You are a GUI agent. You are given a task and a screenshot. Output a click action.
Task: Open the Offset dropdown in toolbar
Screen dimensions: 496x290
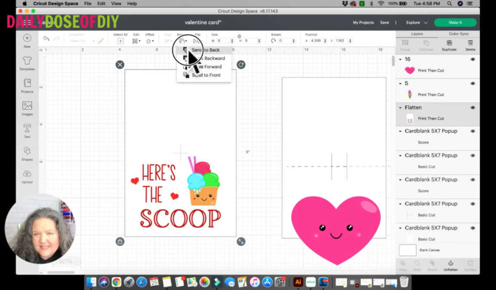click(149, 41)
